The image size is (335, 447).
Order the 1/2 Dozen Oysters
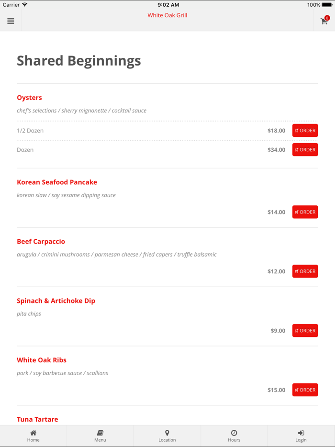tap(305, 130)
